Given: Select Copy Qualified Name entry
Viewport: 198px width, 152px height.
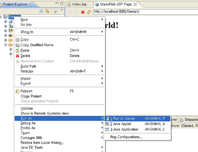Looking at the screenshot, I should coord(60,45).
